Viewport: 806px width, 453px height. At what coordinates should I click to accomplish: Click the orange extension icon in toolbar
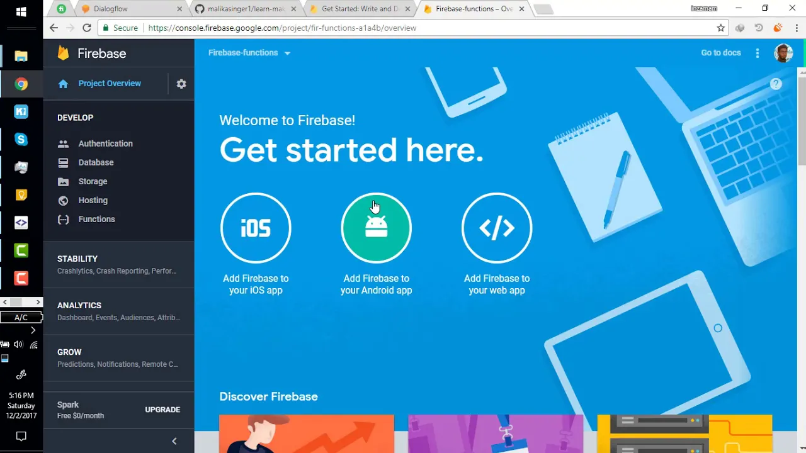(x=778, y=28)
